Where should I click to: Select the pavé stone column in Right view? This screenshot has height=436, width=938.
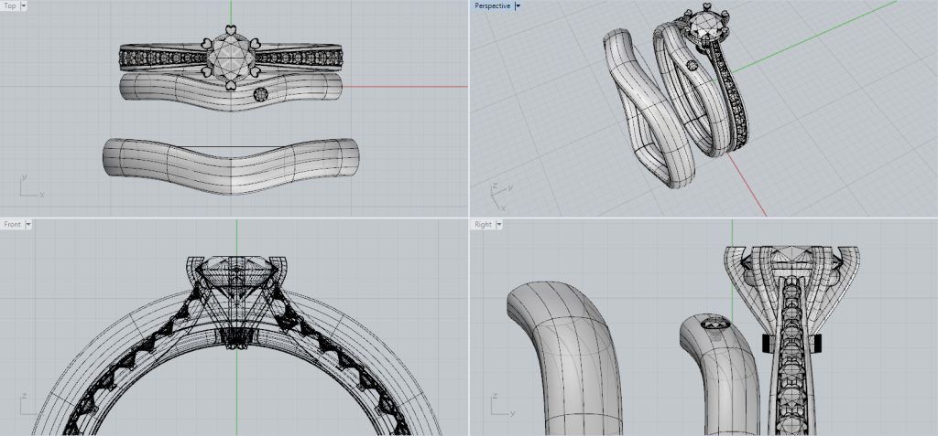(792, 356)
